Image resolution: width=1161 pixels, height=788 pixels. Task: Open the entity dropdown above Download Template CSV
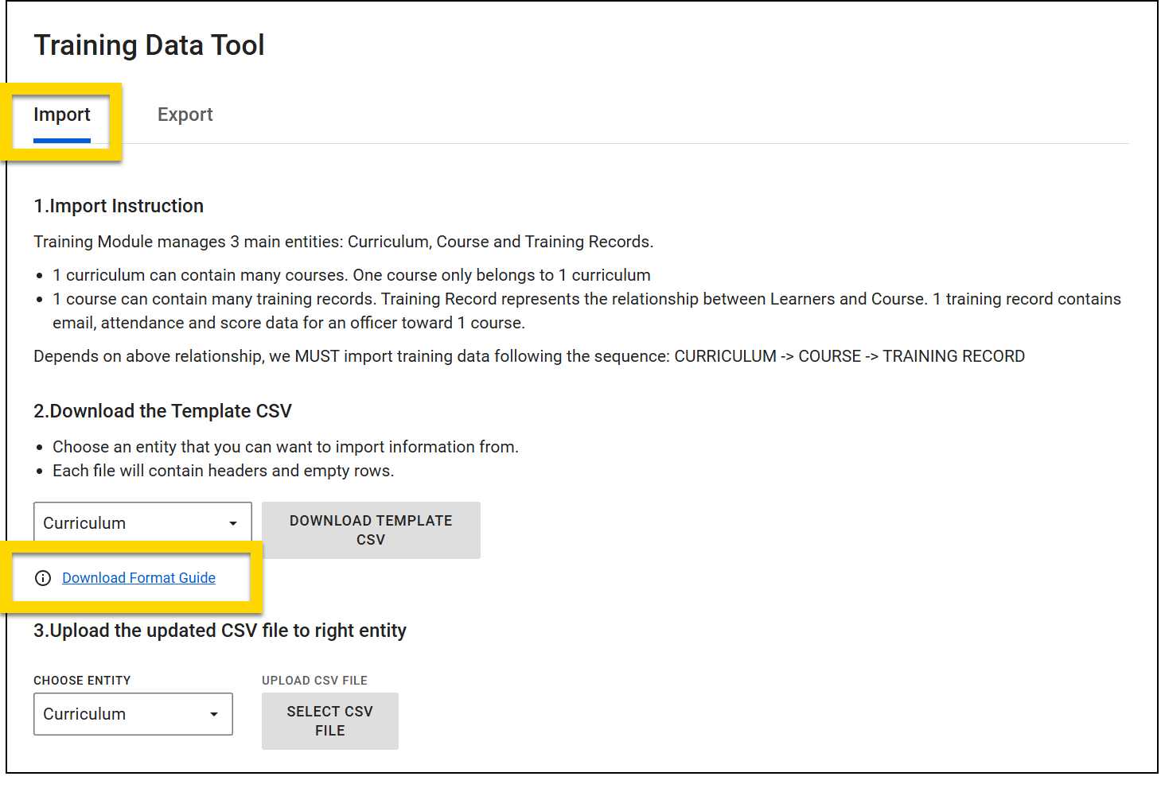pos(142,522)
